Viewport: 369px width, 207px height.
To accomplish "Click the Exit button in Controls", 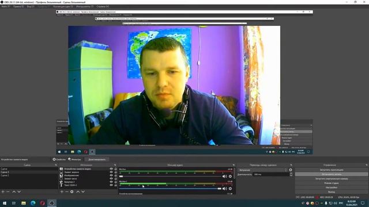I will pyautogui.click(x=332, y=192).
